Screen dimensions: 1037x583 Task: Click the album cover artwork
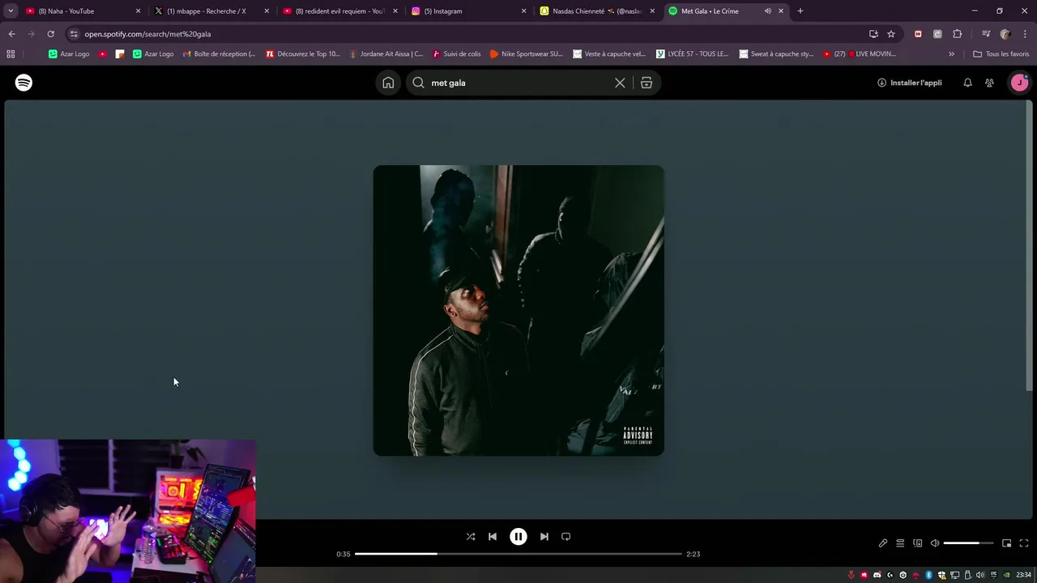[x=518, y=310]
